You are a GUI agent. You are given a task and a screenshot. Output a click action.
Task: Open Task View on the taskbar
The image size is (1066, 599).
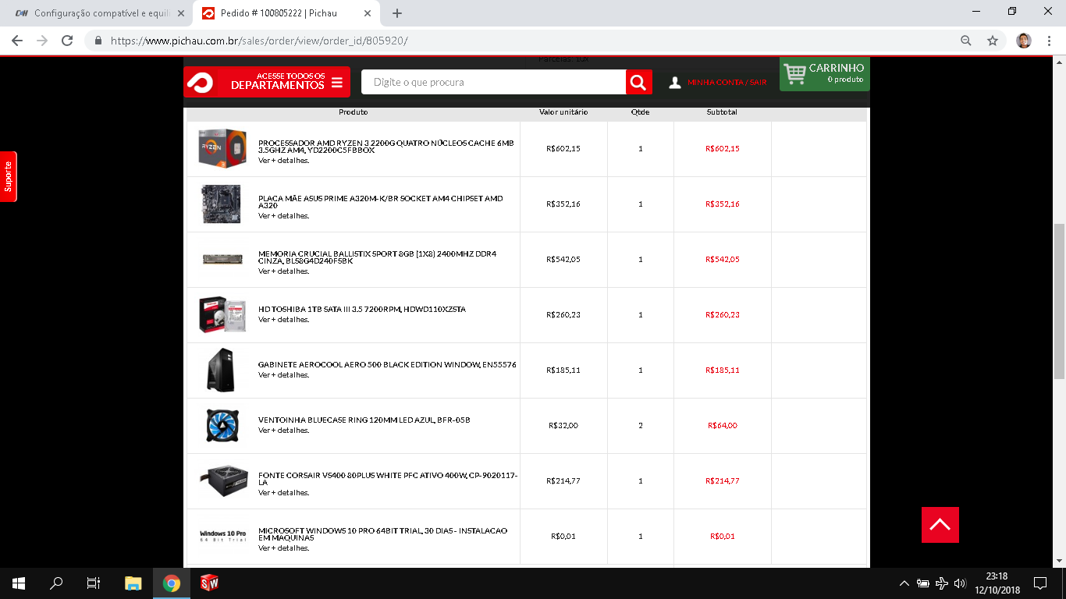point(94,583)
